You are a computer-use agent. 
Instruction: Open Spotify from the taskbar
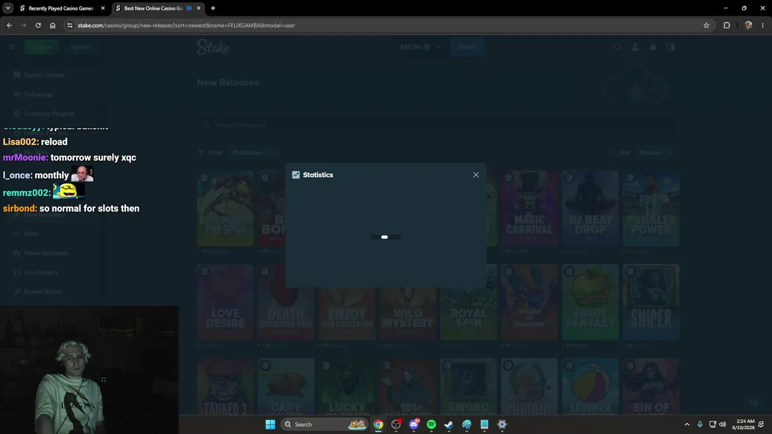pyautogui.click(x=431, y=424)
